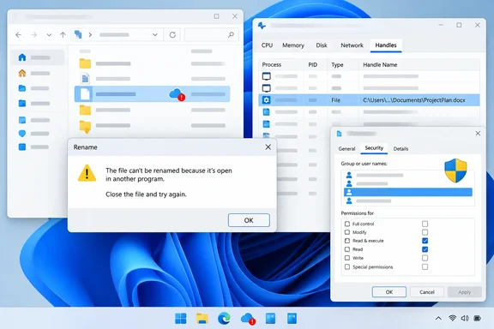Launch Microsoft Edge from the taskbar
The image size is (494, 329).
click(x=224, y=319)
